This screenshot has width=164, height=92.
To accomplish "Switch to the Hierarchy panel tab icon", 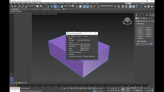I will [143, 15].
